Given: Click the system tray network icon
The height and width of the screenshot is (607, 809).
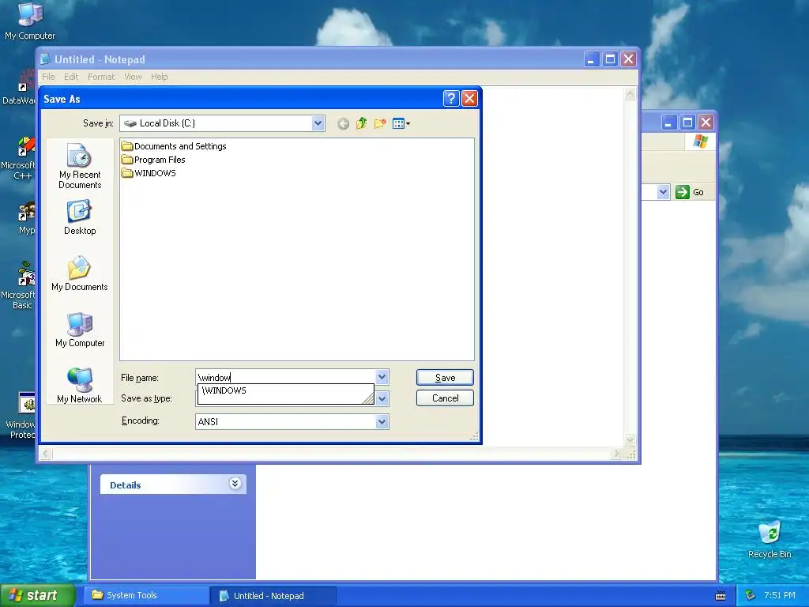Looking at the screenshot, I should (x=751, y=596).
